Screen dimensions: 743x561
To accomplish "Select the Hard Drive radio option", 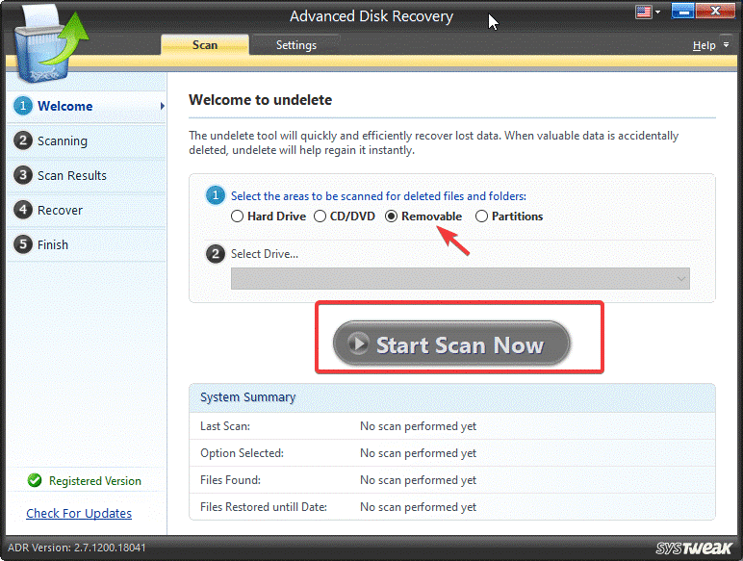I will (x=269, y=217).
